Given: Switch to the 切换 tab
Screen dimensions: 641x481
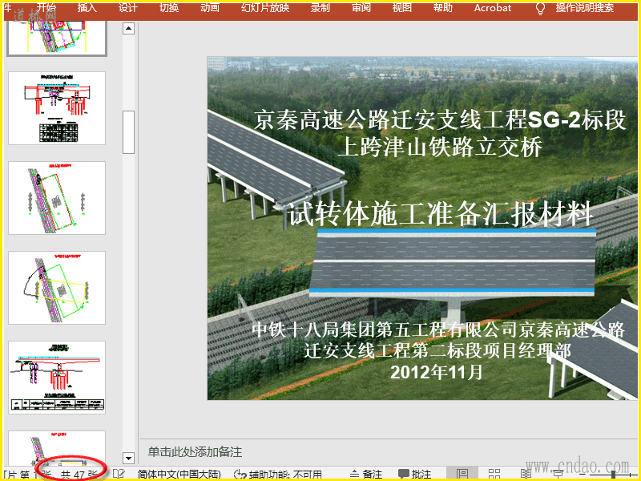Looking at the screenshot, I should coord(169,8).
